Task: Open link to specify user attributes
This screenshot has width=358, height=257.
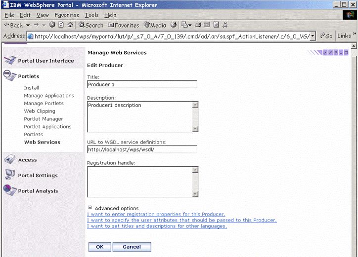Action: click(x=182, y=220)
